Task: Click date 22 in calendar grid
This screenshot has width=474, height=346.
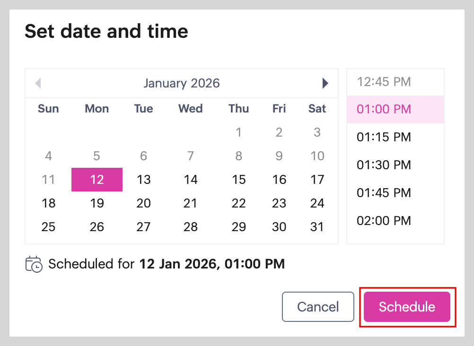Action: tap(239, 203)
